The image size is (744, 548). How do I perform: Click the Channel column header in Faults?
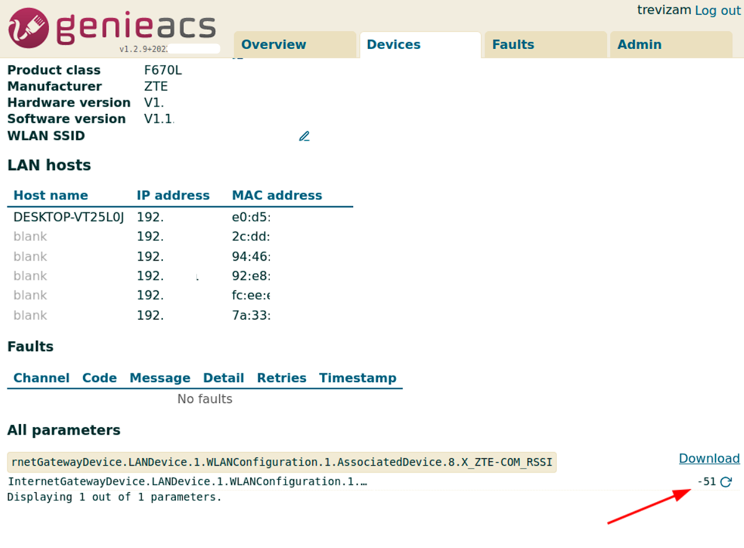(42, 378)
